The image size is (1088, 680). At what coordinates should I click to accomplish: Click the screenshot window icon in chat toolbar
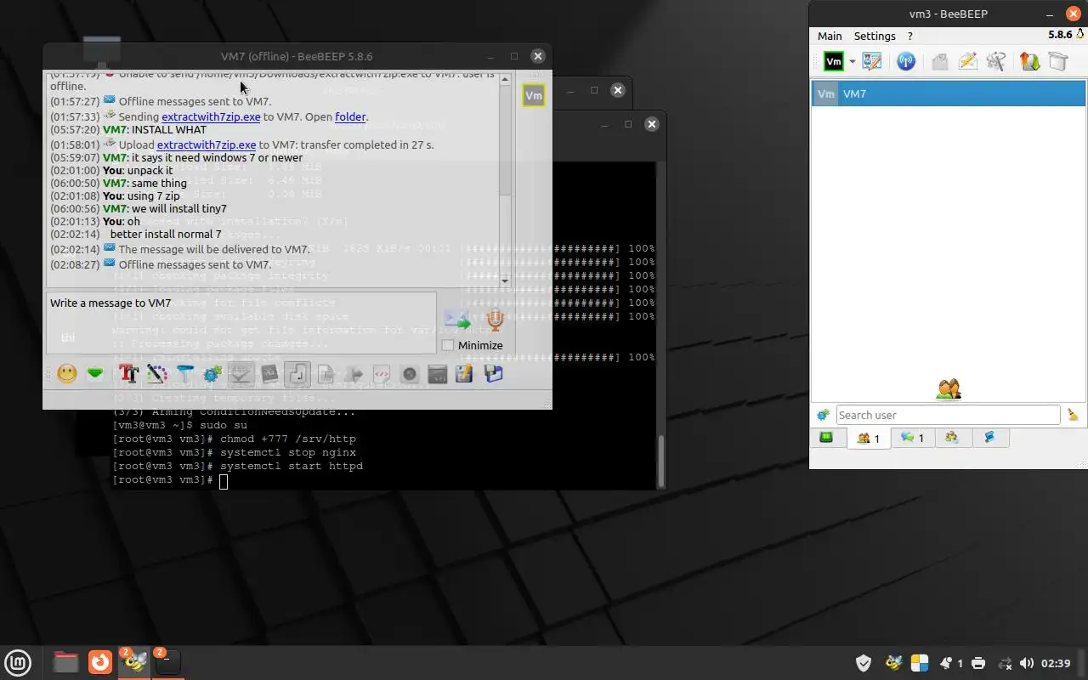438,373
